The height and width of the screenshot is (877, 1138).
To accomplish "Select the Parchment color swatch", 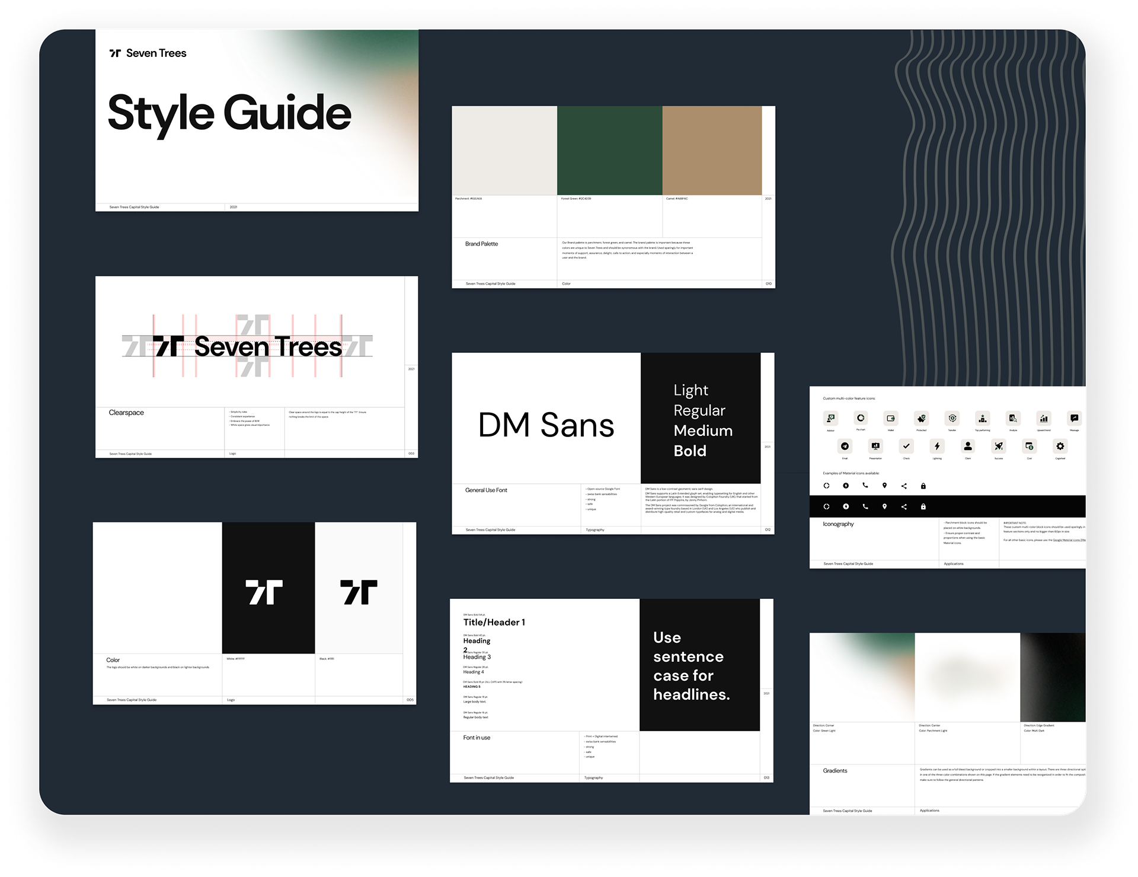I will point(504,151).
